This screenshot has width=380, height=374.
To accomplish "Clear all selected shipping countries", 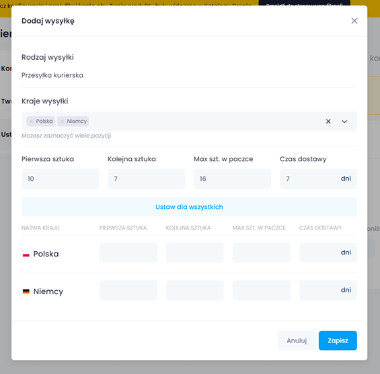I will click(328, 122).
